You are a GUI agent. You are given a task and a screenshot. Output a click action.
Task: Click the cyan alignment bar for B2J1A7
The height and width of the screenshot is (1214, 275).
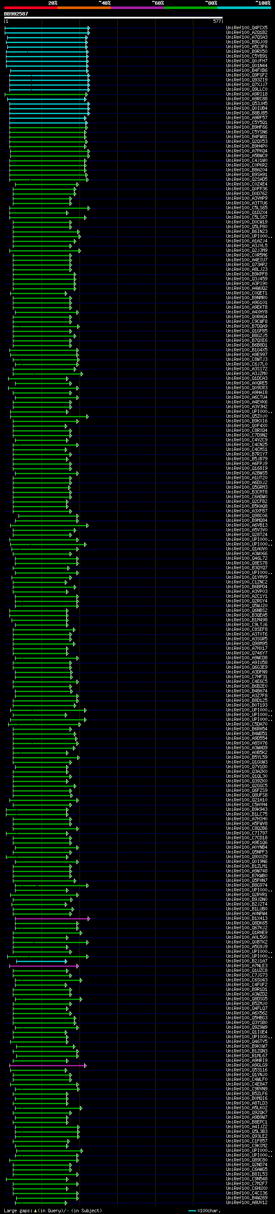click(42, 961)
